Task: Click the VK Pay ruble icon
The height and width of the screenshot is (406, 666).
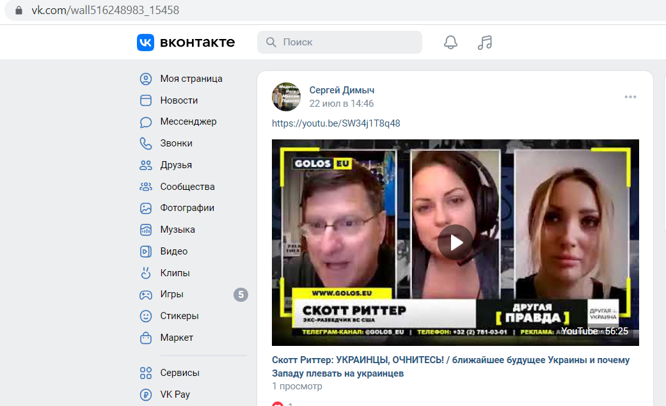Action: (146, 394)
